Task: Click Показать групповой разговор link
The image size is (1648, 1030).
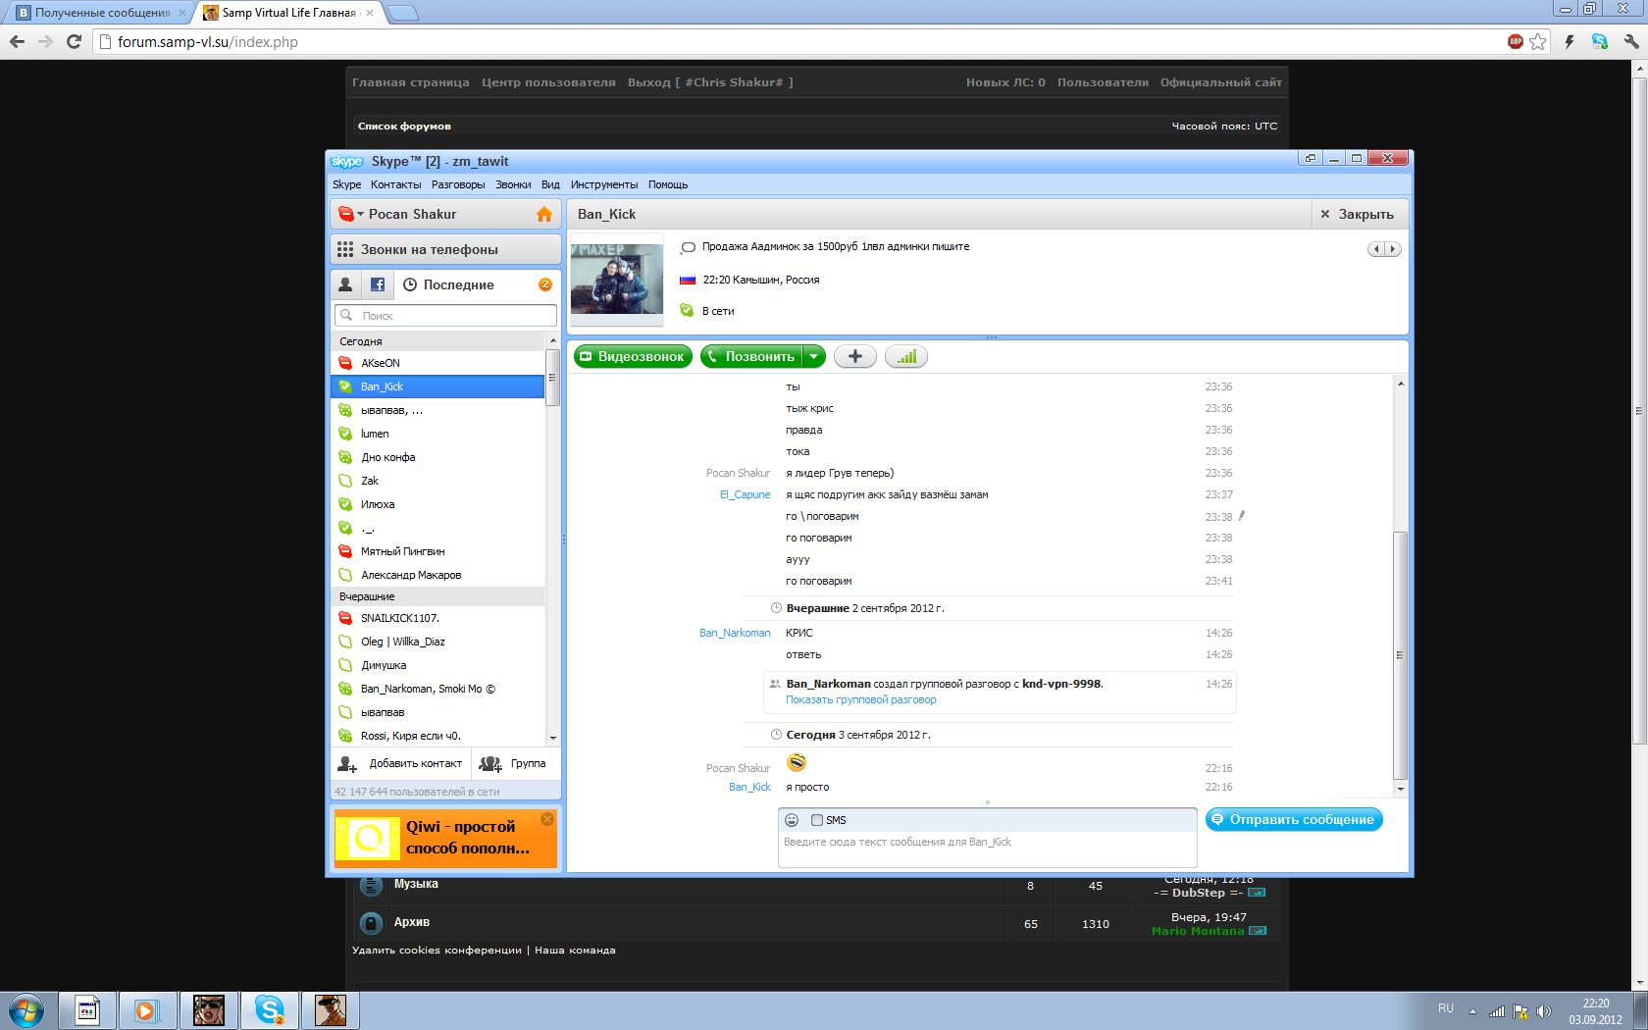Action: click(860, 699)
